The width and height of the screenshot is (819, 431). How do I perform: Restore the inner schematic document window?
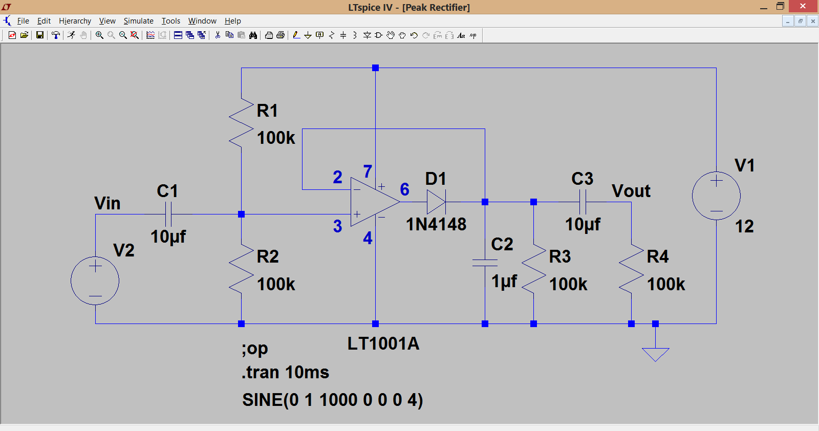coord(800,21)
